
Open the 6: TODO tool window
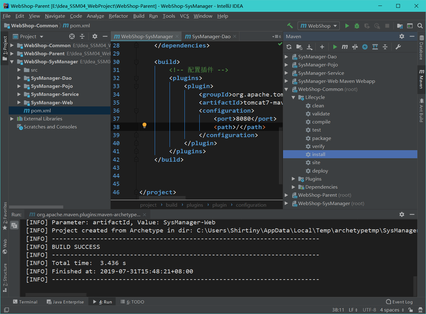pos(132,302)
